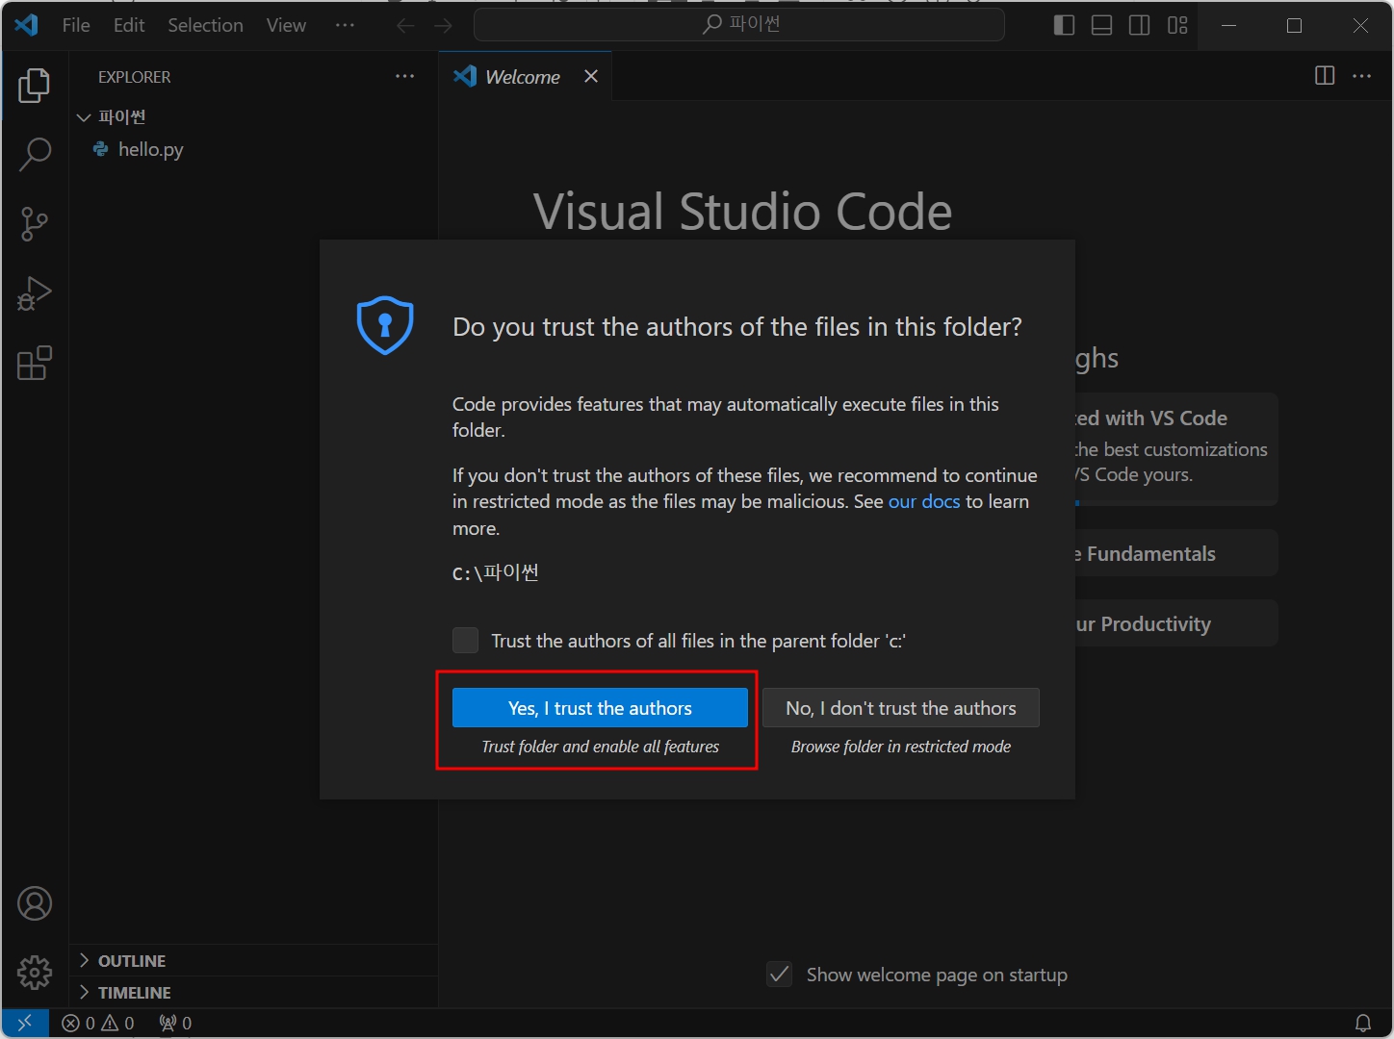
Task: Toggle the primary side bar layout icon
Action: 1064,25
